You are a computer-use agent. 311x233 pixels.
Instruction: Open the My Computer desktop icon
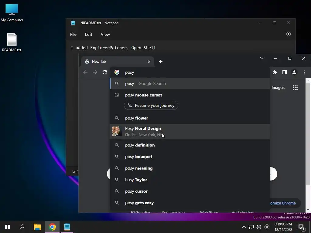[12, 13]
